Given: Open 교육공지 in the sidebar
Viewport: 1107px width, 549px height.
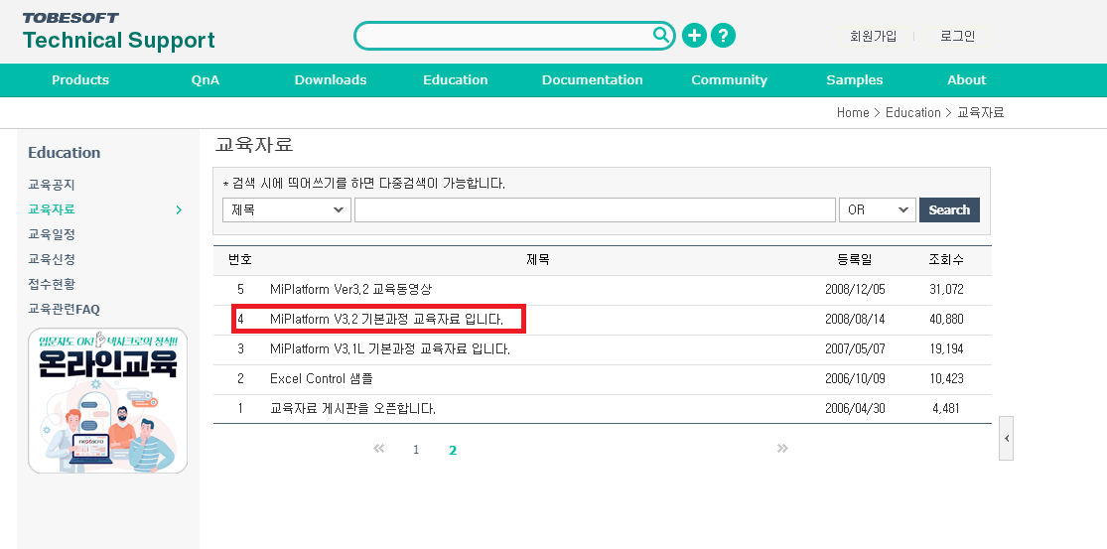Looking at the screenshot, I should (52, 185).
